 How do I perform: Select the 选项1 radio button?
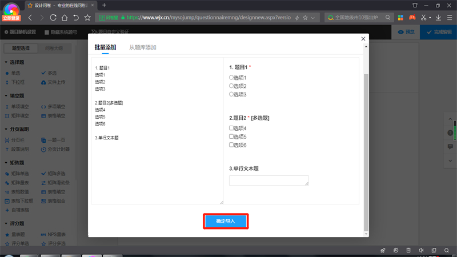[231, 77]
